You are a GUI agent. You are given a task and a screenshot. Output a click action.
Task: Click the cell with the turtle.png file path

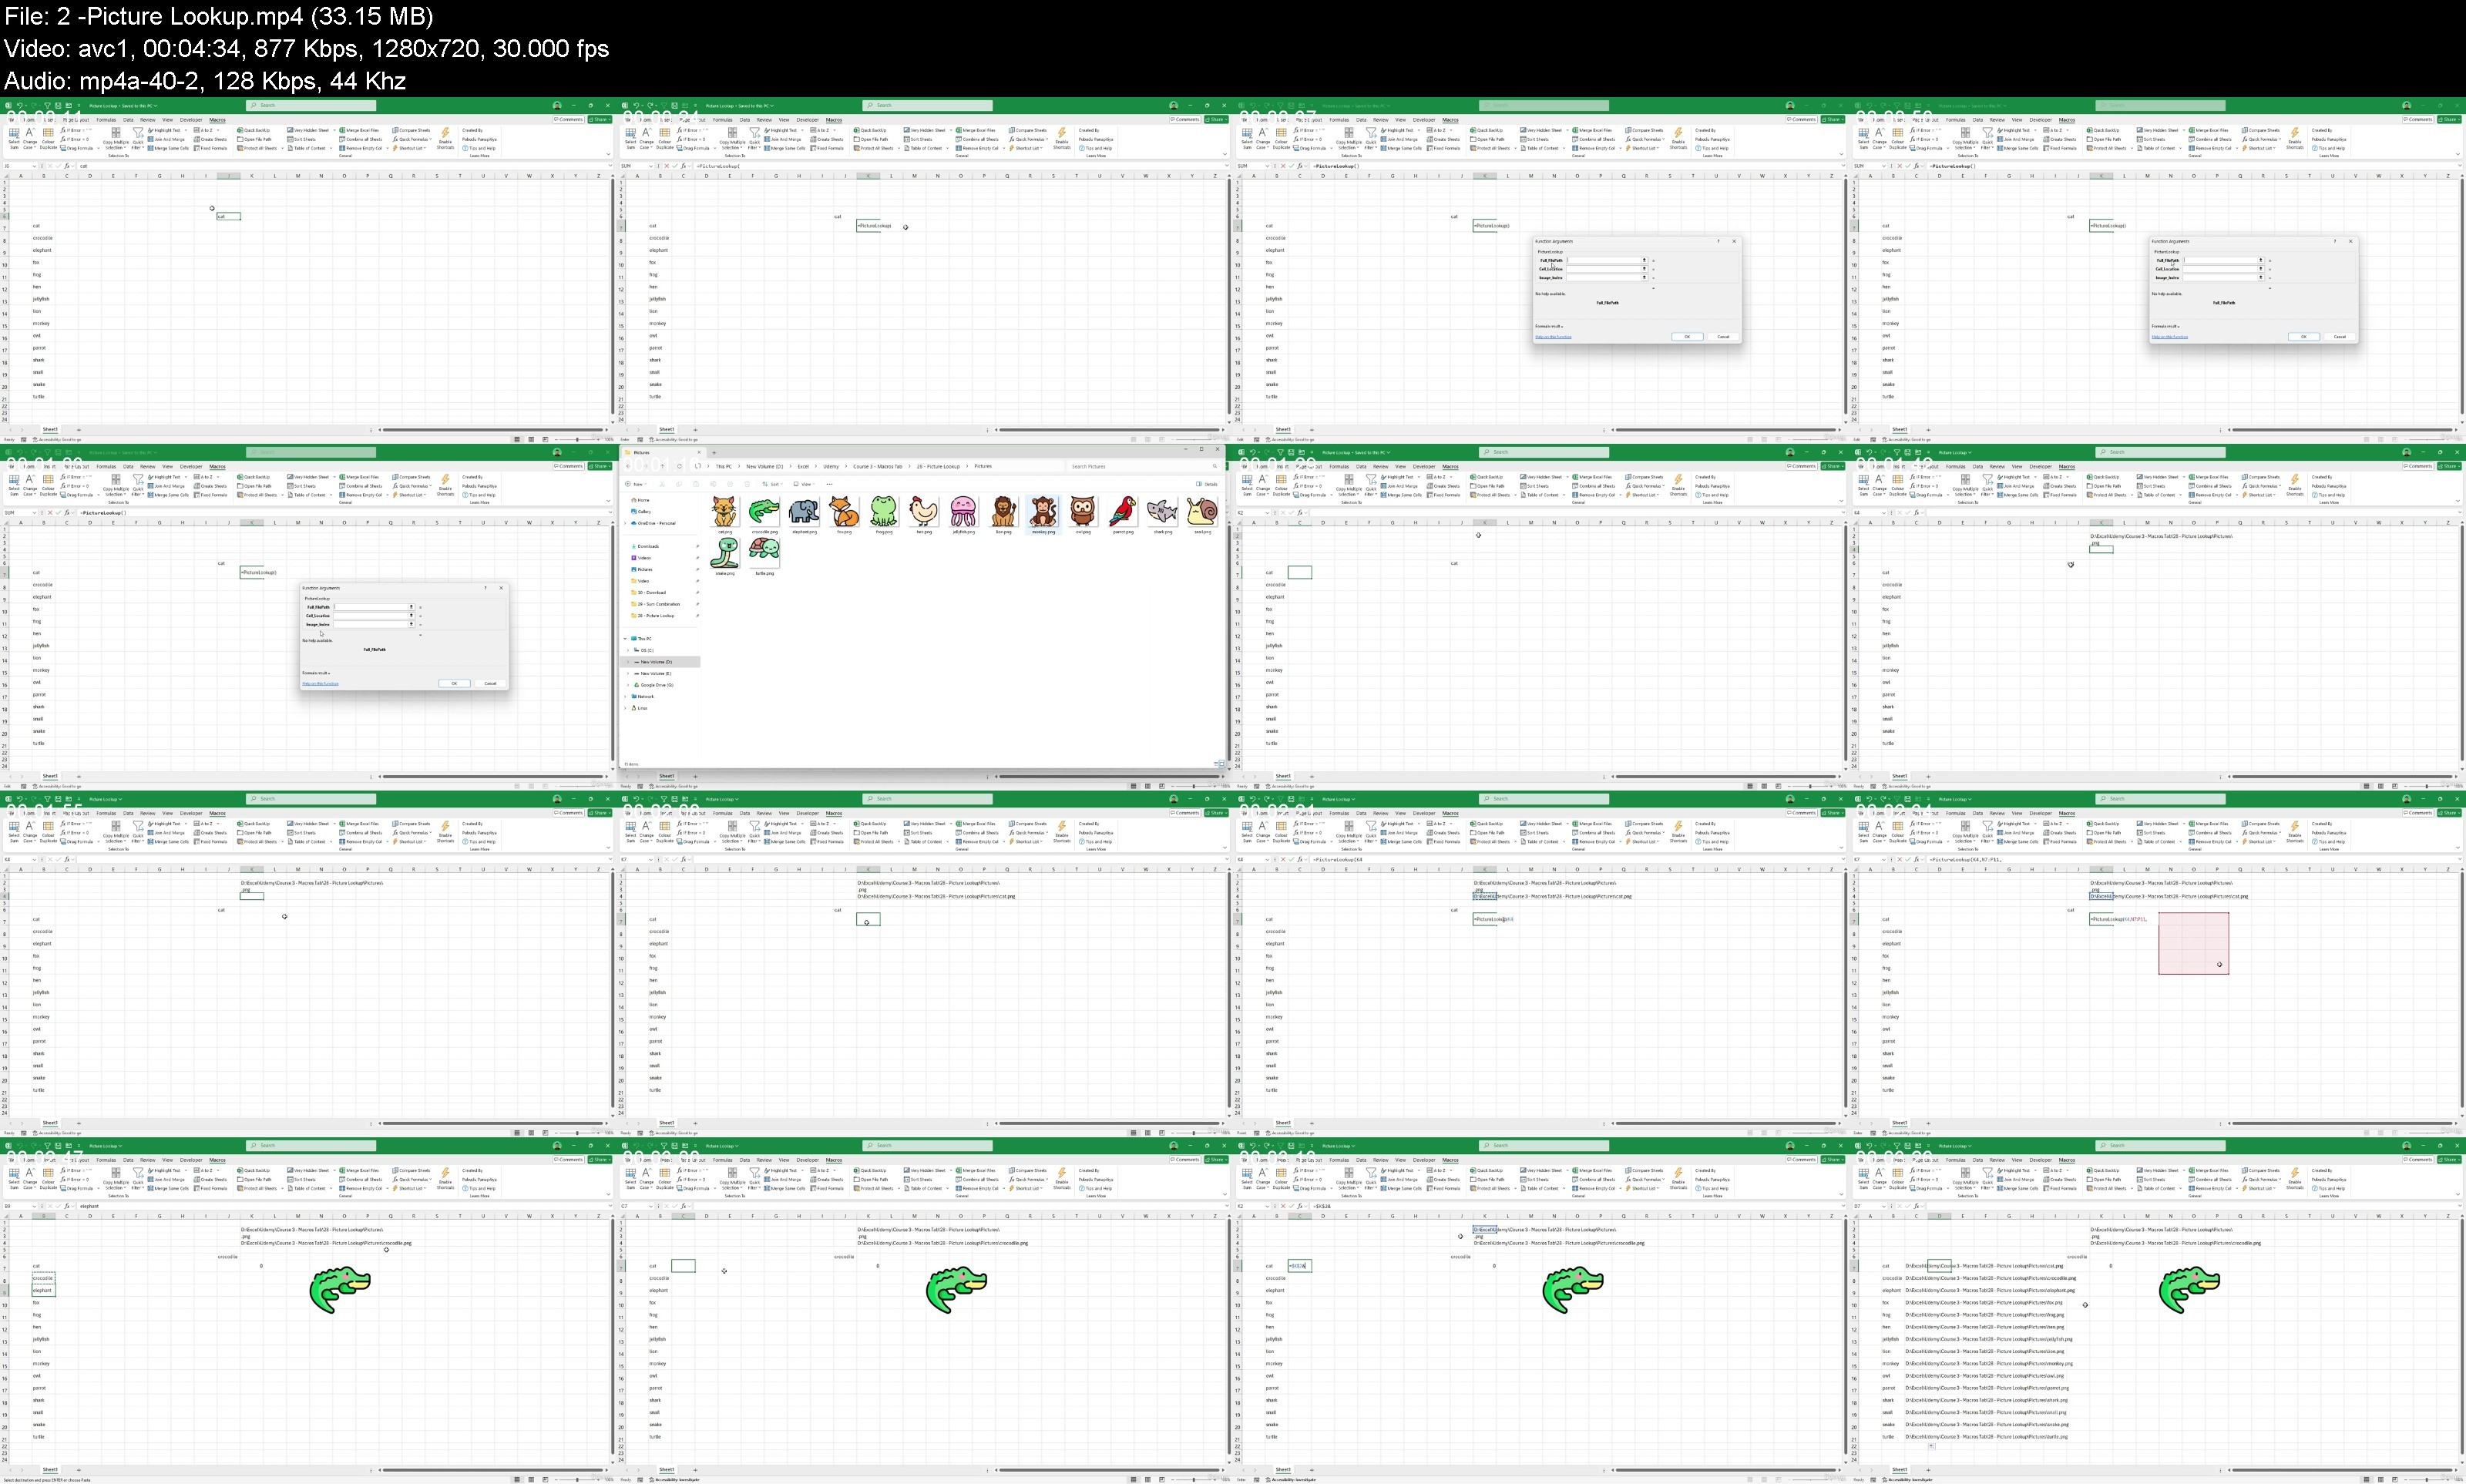coord(1987,1437)
